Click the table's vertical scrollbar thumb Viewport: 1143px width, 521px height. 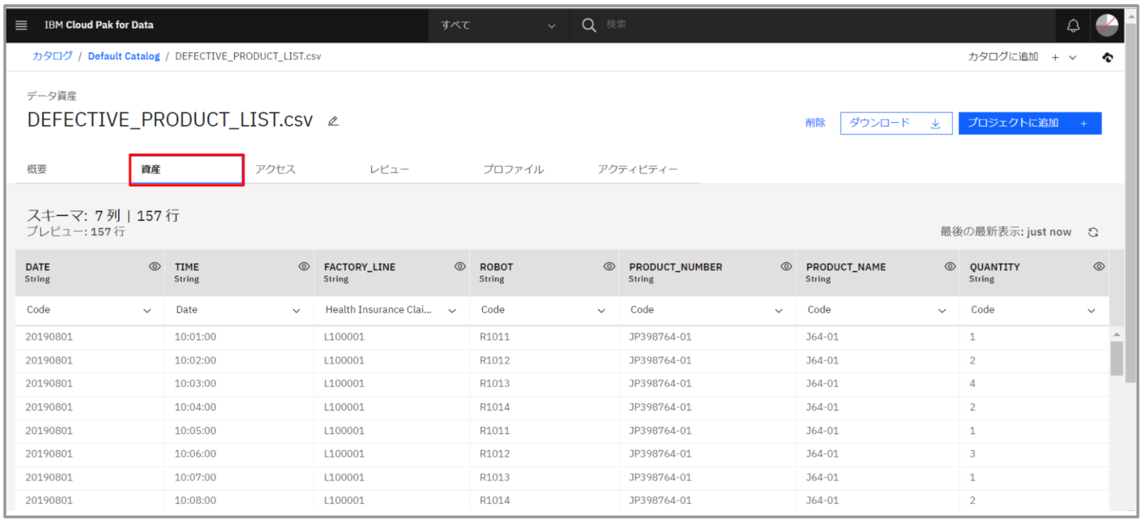(x=1117, y=358)
